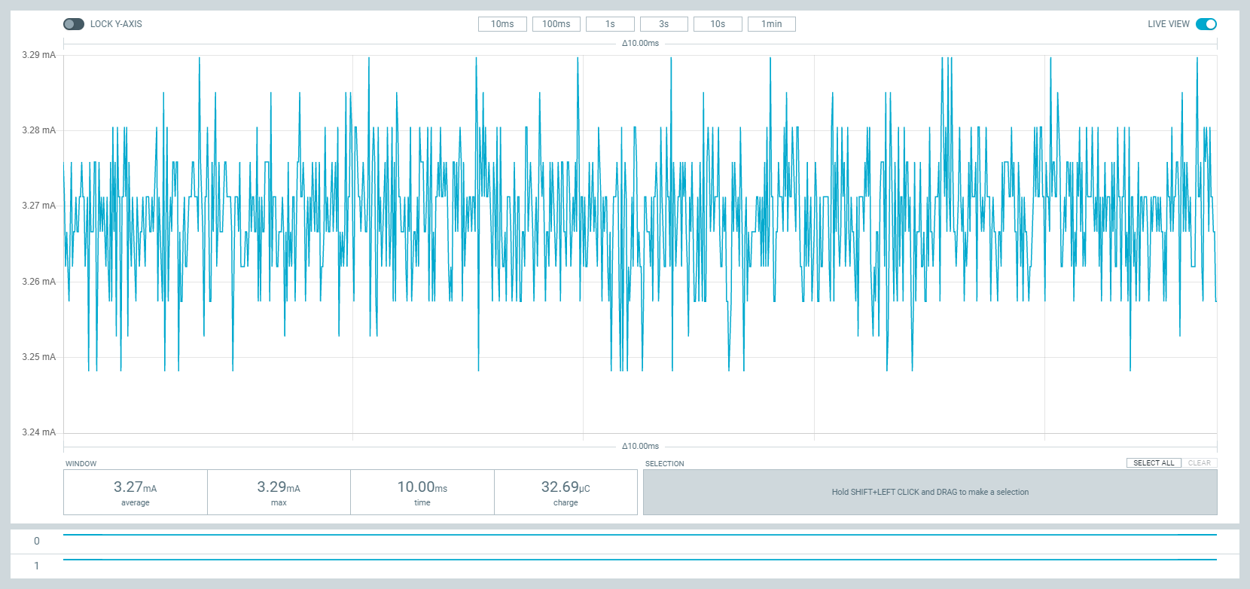Click the 3.24 mA y-axis label
The image size is (1250, 589).
click(38, 432)
